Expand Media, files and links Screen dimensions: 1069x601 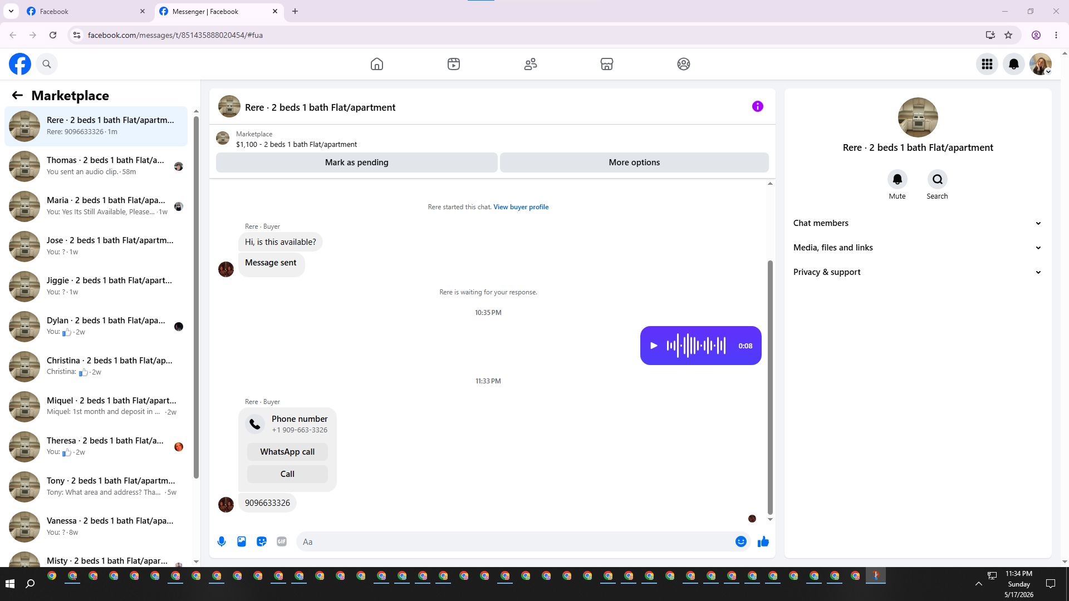(918, 248)
